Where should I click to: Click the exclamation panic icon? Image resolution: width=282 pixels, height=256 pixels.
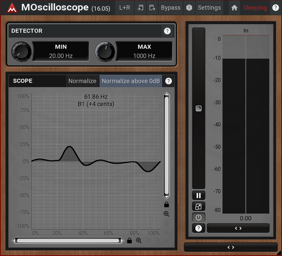pyautogui.click(x=189, y=8)
